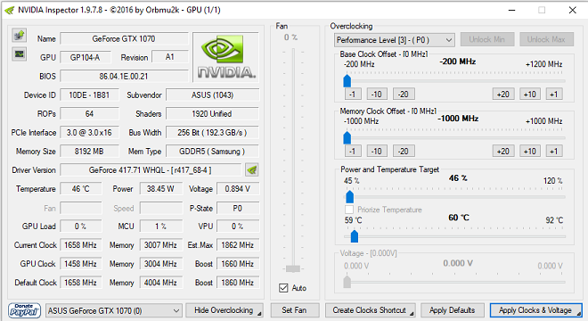Click the ROPs field 64
Viewport: 588px width, 321px height.
(89, 114)
